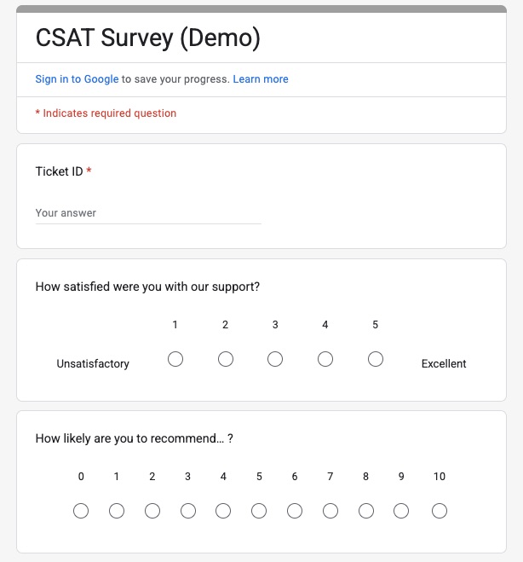Select recommend score 8

tap(366, 511)
